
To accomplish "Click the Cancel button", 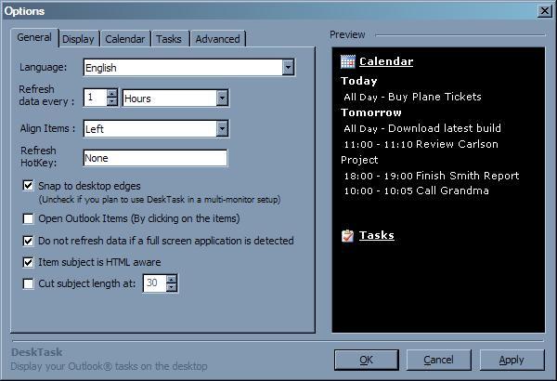I will click(439, 360).
